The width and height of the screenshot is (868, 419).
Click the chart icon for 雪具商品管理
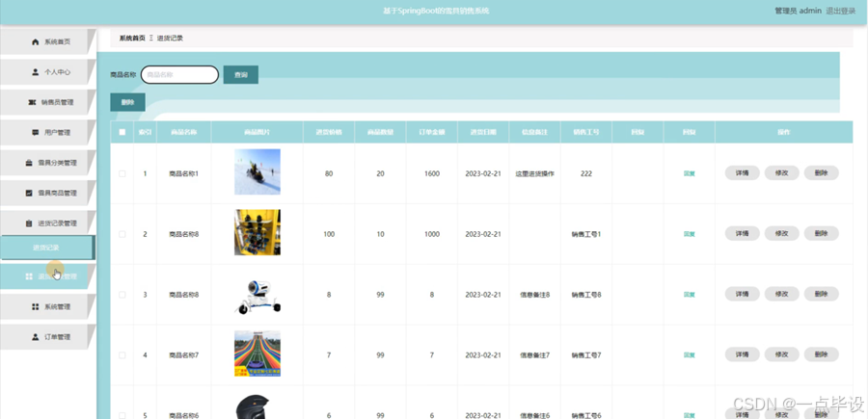[x=29, y=193]
